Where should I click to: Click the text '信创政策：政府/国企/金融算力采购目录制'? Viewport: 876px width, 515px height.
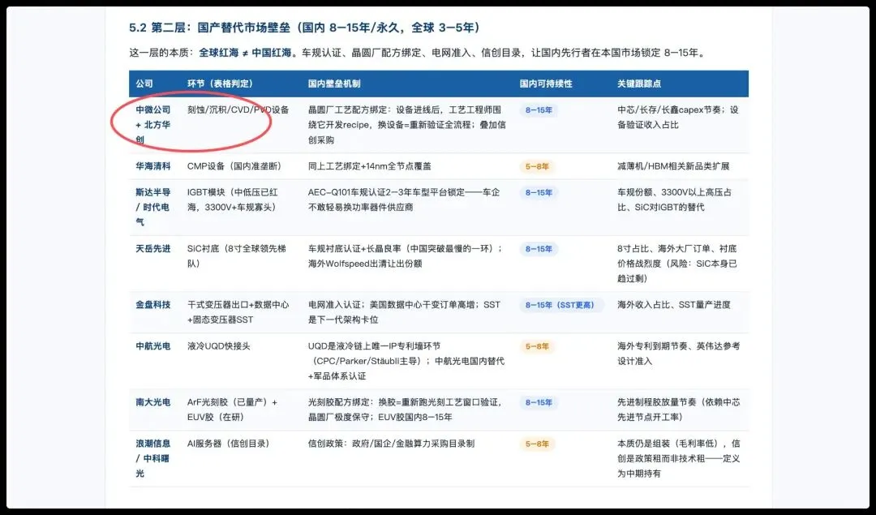391,444
